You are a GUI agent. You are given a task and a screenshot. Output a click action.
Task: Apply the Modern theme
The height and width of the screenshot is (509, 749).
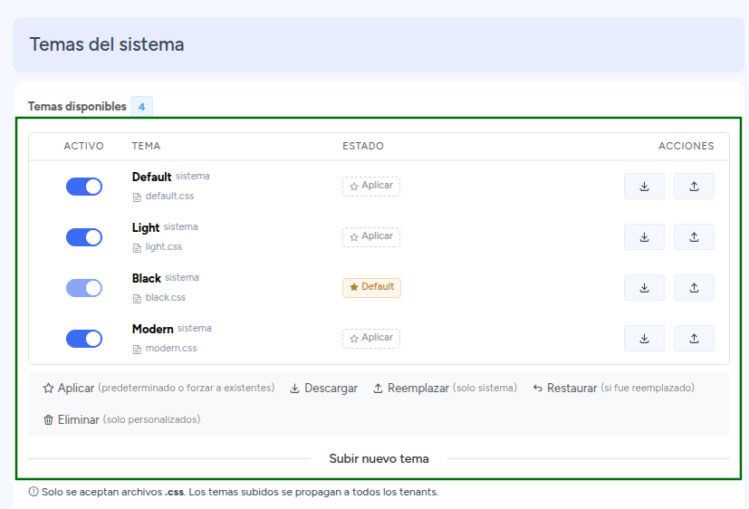pos(371,338)
